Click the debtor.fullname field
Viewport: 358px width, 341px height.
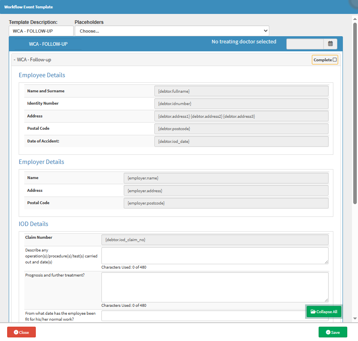pos(241,91)
